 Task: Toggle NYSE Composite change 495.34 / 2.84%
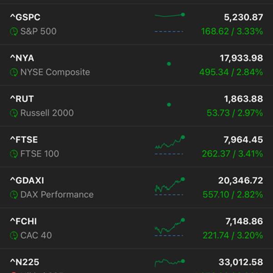[231, 72]
